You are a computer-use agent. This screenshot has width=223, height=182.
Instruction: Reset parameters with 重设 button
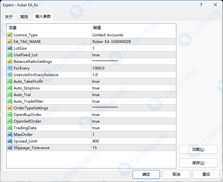click(x=206, y=174)
